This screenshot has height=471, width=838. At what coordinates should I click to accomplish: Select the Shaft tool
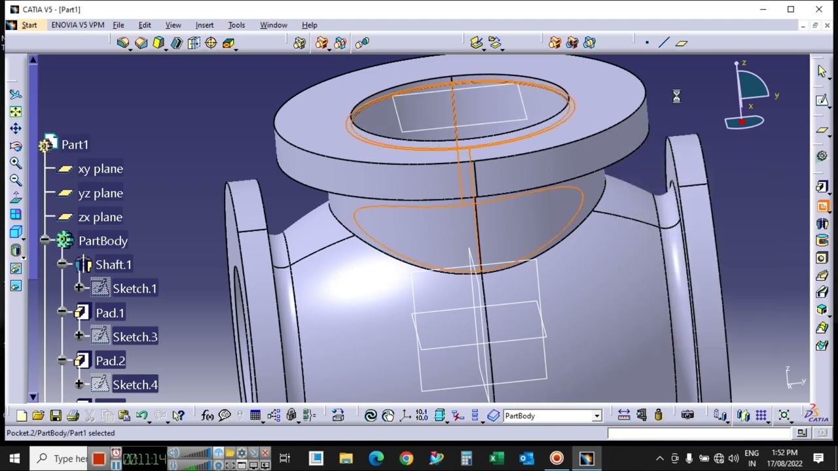click(x=822, y=224)
